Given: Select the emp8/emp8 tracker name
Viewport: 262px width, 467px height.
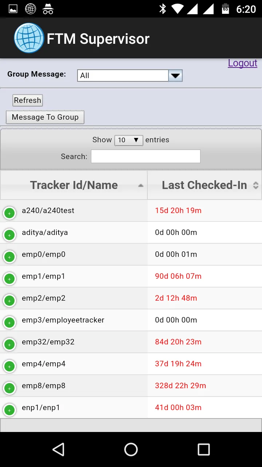Looking at the screenshot, I should (44, 386).
